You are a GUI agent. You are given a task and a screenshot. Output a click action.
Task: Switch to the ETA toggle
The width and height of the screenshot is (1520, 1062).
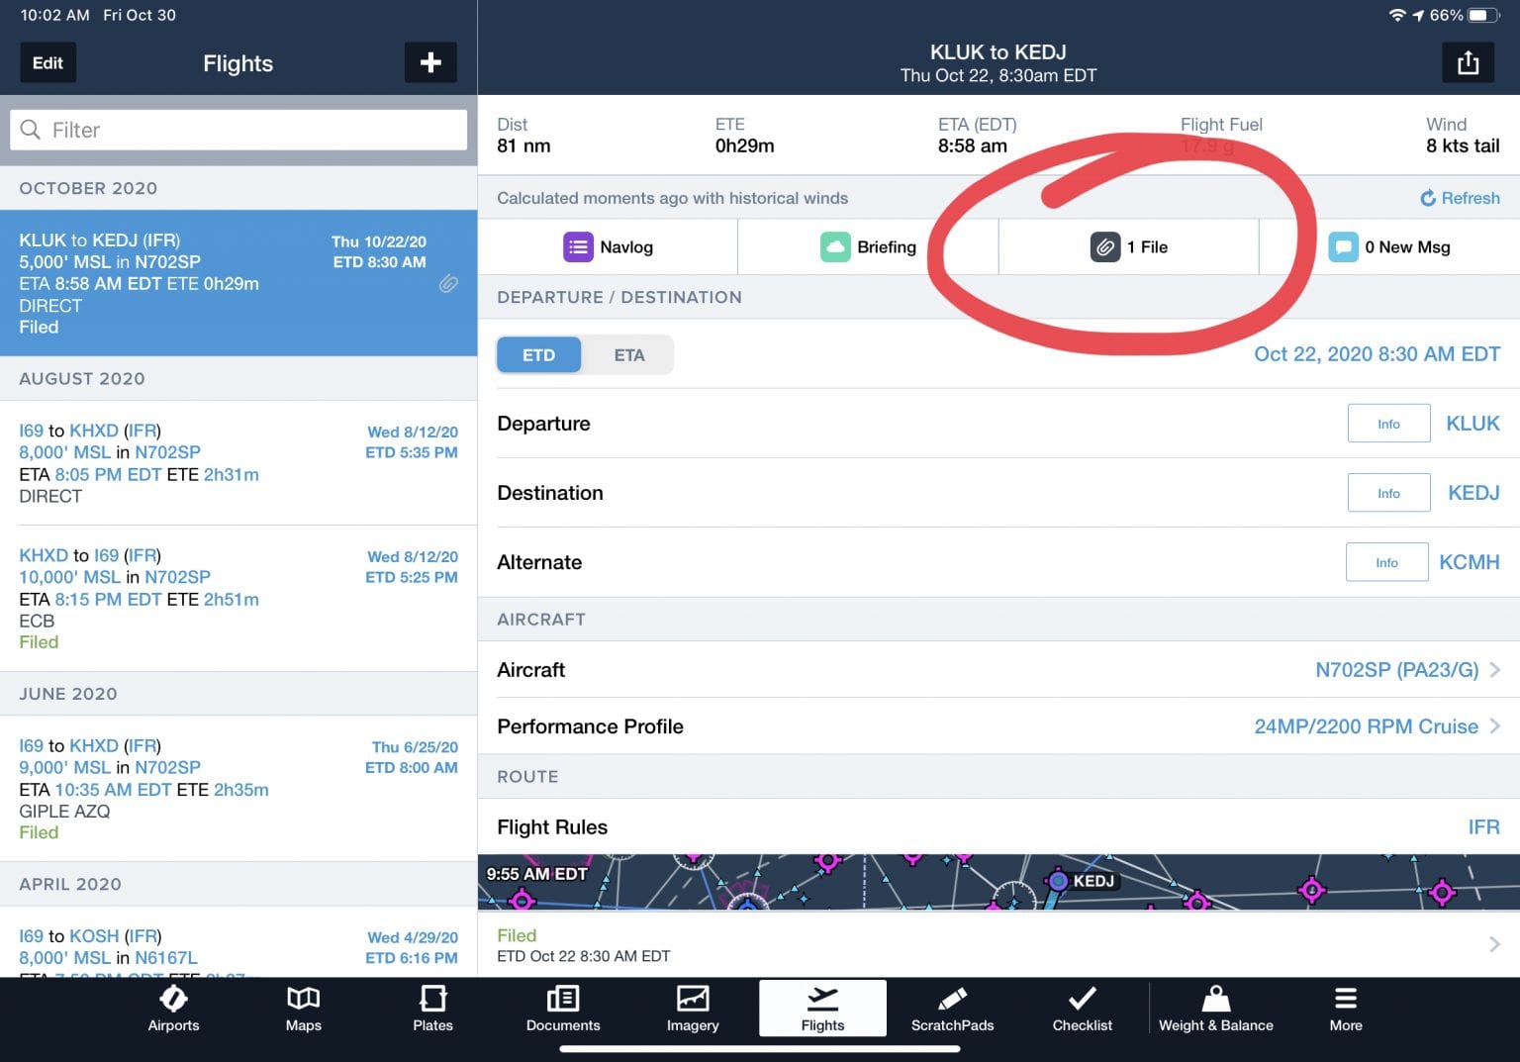(x=628, y=354)
